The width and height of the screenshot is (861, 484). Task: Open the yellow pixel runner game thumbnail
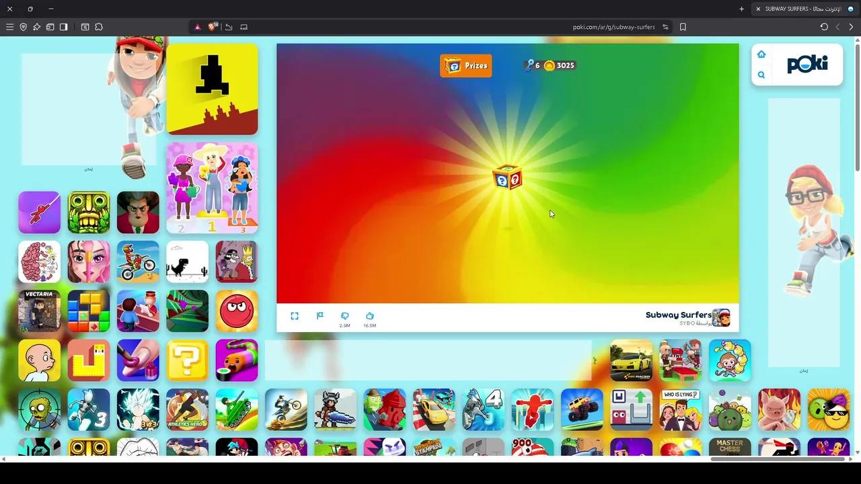pyautogui.click(x=212, y=89)
